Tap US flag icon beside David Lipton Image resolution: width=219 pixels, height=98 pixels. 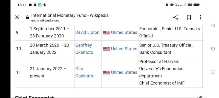(x=106, y=33)
